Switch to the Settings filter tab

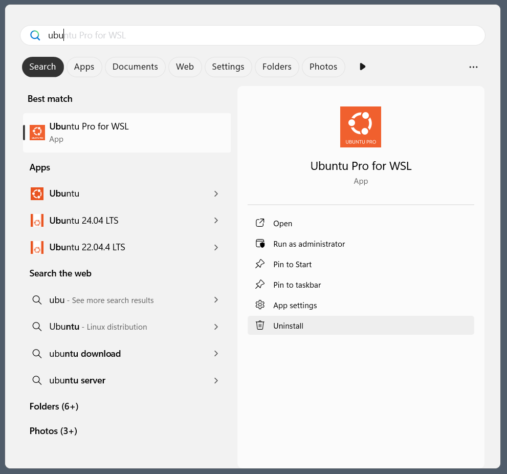click(228, 67)
